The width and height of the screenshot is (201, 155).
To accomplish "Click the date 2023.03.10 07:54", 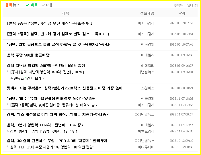I will 181,34.
